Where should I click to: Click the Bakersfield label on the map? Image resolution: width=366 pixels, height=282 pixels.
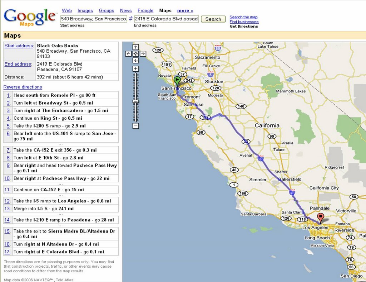pos(290,179)
